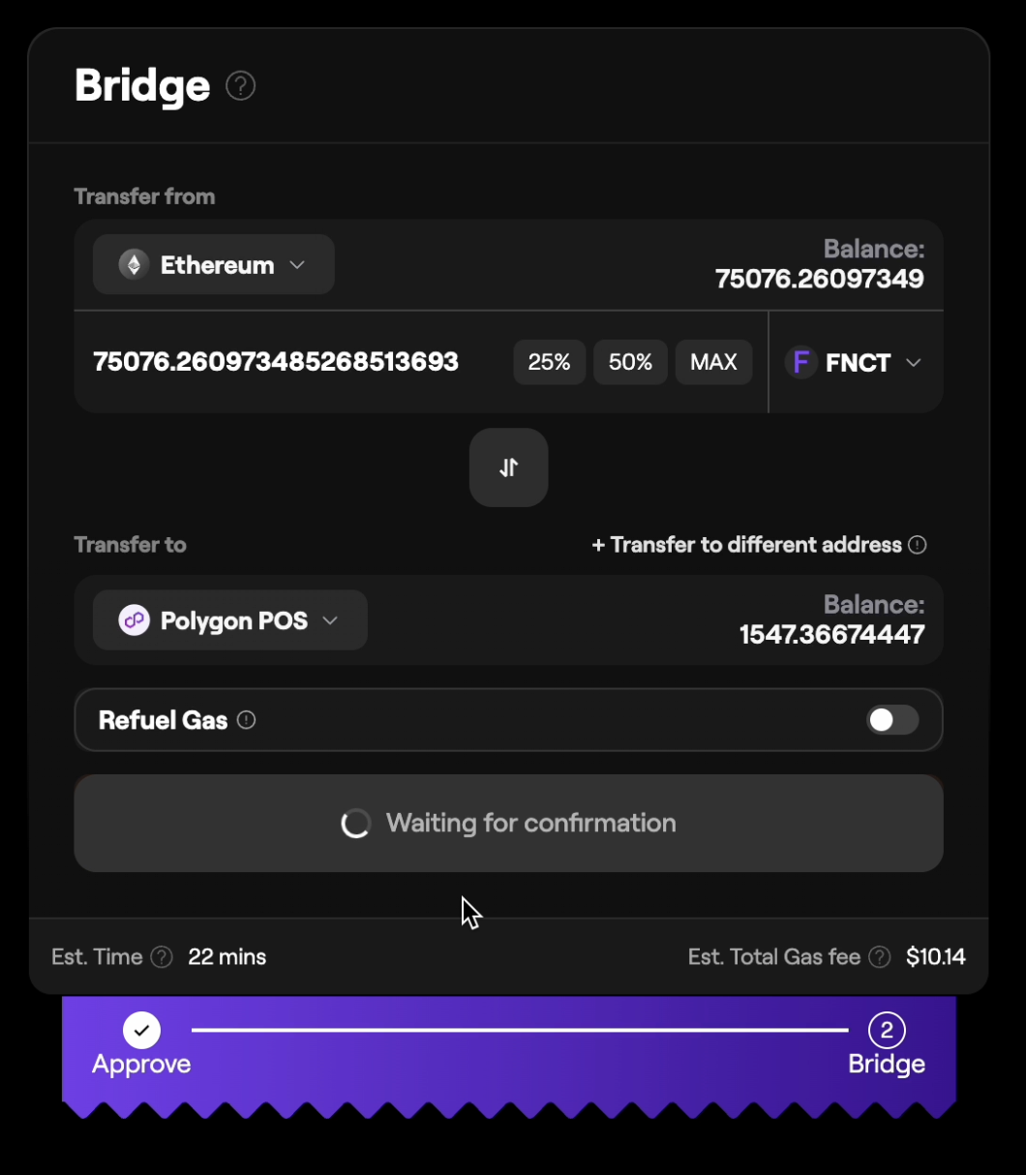Click the transfer amount input field

(x=290, y=363)
